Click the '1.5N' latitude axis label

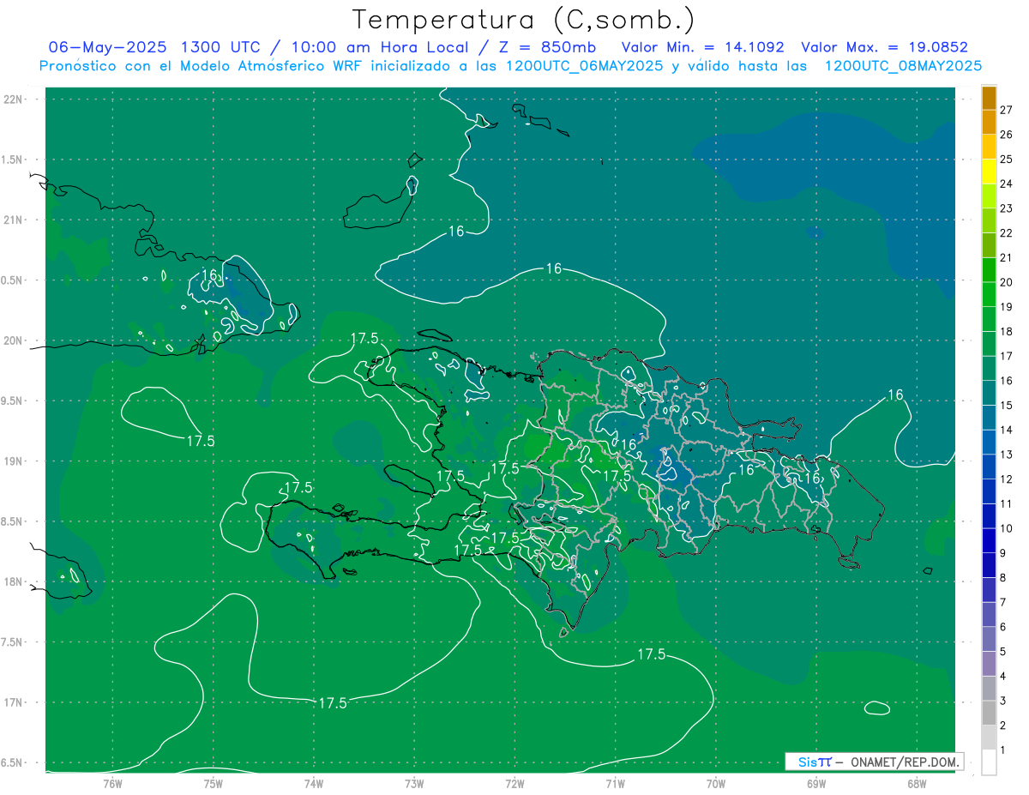pos(12,160)
